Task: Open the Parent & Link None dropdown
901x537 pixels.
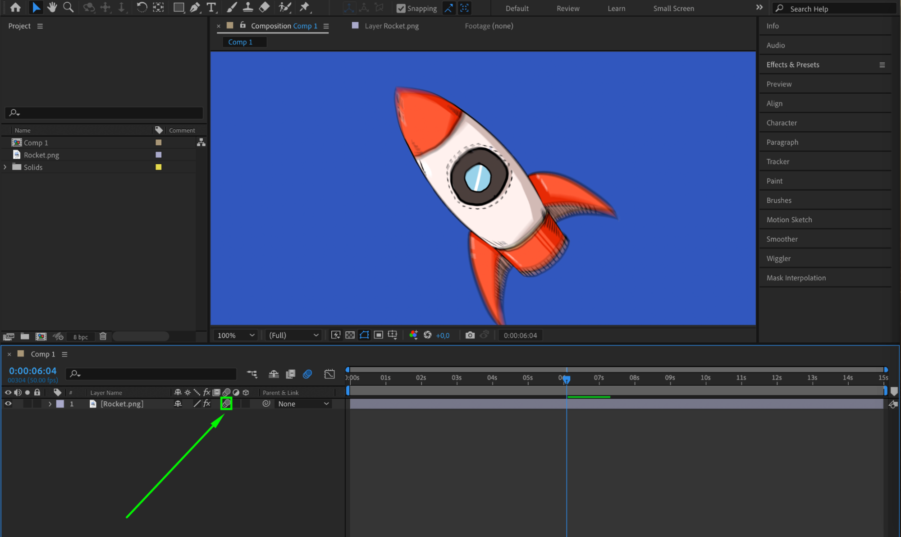Action: pos(303,404)
